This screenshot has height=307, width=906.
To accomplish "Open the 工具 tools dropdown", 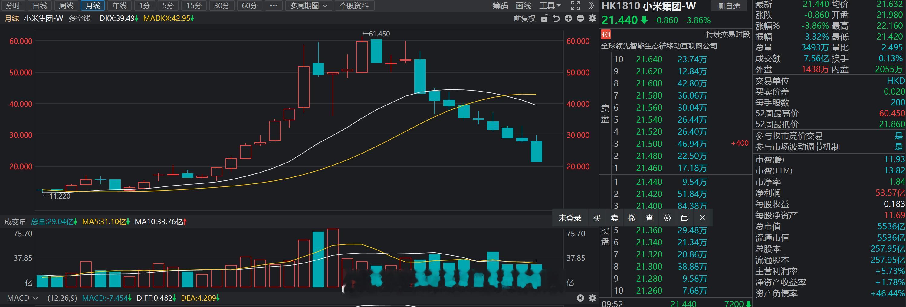I will tap(550, 6).
